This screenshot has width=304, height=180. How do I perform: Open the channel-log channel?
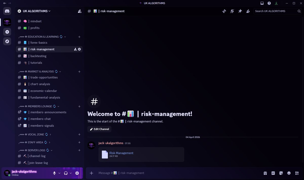pos(49,156)
